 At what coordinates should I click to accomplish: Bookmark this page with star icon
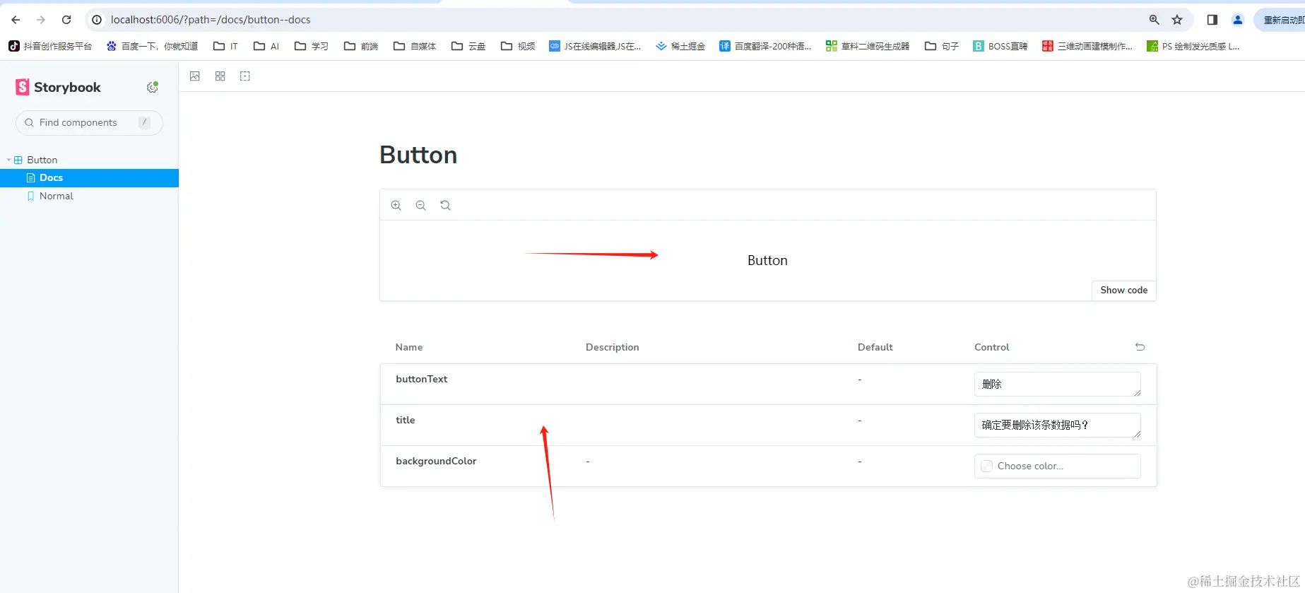tap(1177, 20)
